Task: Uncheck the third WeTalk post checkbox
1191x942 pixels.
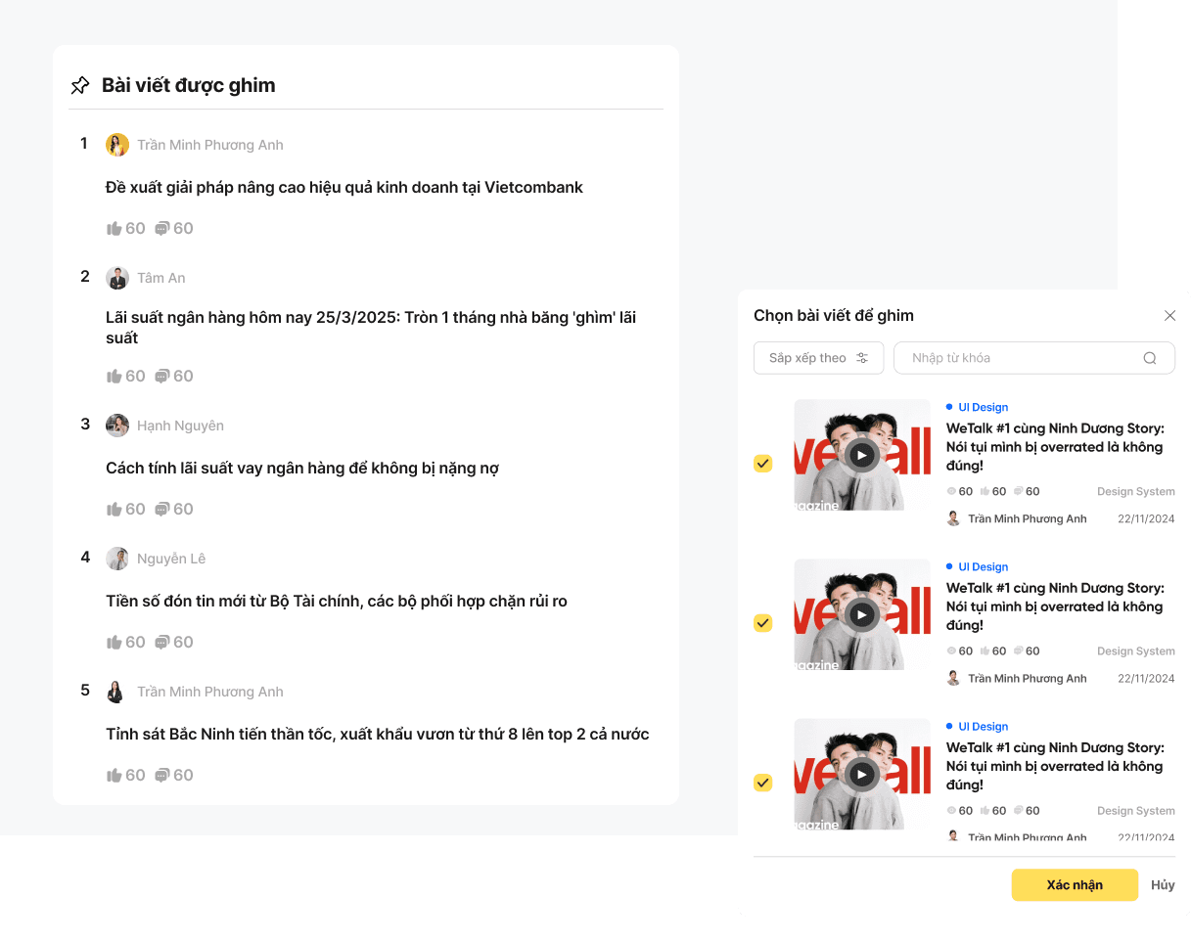Action: (763, 783)
